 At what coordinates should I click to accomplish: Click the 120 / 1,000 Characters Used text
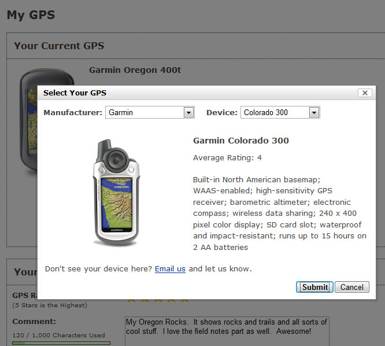coord(59,335)
